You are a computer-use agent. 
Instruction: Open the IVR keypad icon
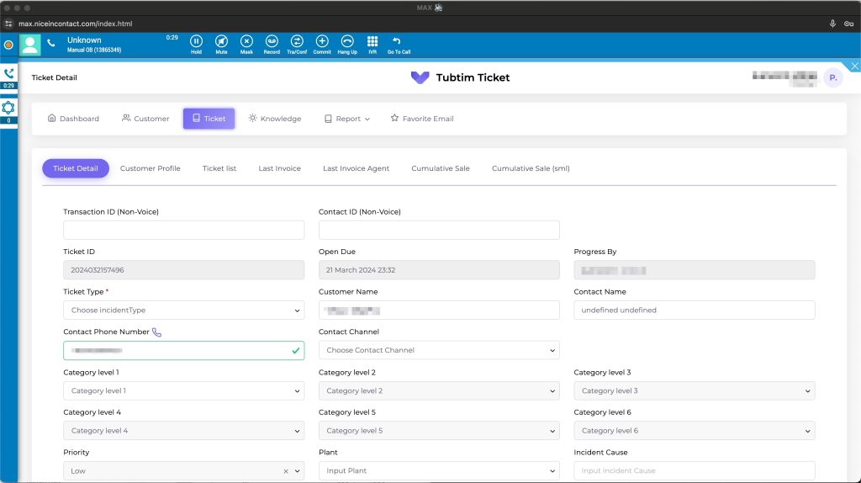coord(372,41)
